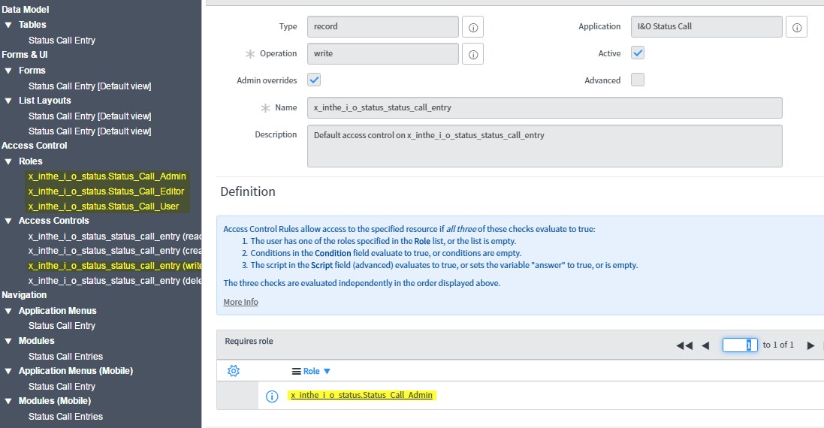Open the x_inthe_i_o_status.Status_Call_Admin role link in the Requires role table

point(361,395)
